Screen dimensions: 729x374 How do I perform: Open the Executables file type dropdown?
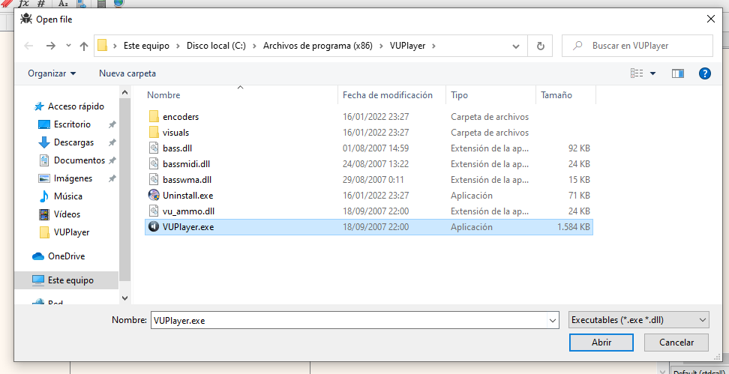639,320
